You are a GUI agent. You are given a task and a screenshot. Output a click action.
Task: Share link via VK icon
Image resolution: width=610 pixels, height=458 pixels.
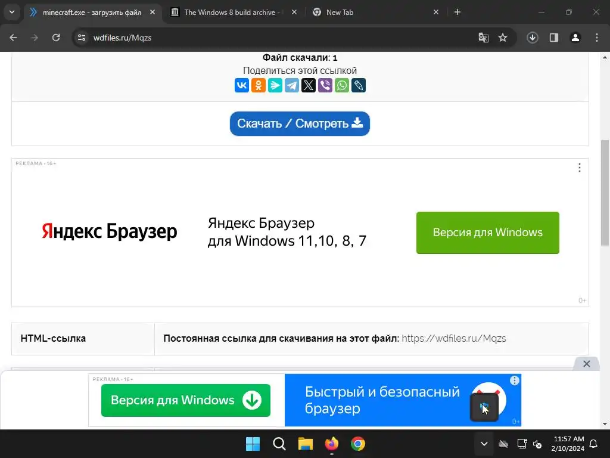click(242, 85)
